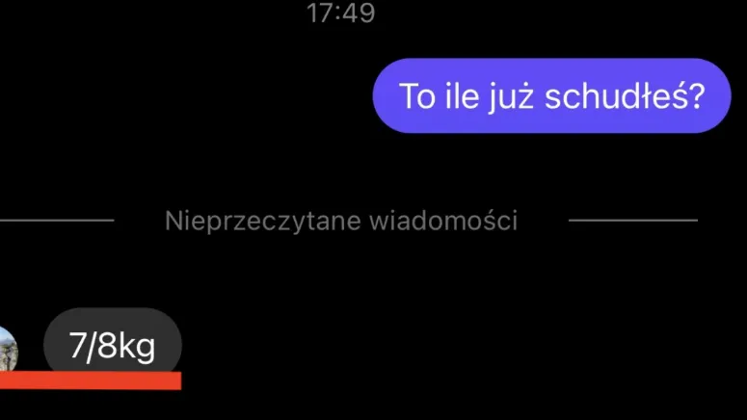Viewport: 747px width, 420px height.
Task: Click the "7/8" number in received reply
Action: tap(93, 345)
